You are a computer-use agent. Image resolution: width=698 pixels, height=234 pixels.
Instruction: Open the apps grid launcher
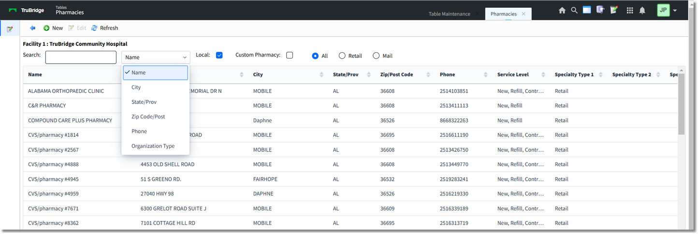click(x=630, y=10)
